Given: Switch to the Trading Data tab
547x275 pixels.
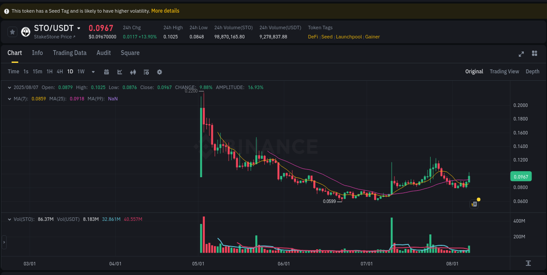Looking at the screenshot, I should pyautogui.click(x=70, y=53).
